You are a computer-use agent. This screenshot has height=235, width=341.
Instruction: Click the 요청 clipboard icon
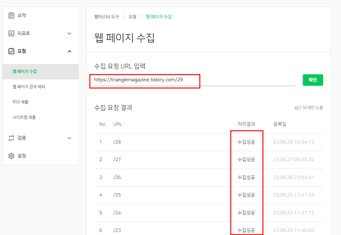point(12,51)
